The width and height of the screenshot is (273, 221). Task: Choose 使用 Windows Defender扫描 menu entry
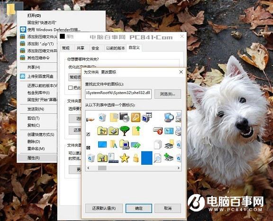[x=54, y=30]
